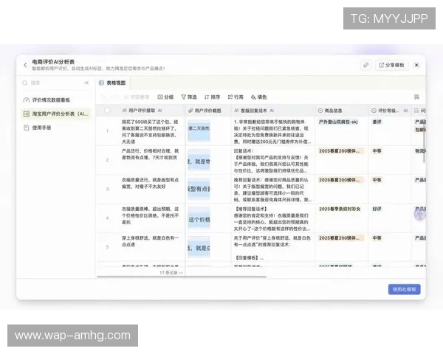Screen dimensions: 443x354
Task: Open the 填色 fill color option
Action: 258,97
